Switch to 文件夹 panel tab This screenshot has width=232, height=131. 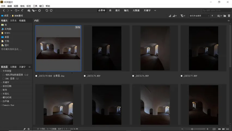pyautogui.click(x=13, y=21)
